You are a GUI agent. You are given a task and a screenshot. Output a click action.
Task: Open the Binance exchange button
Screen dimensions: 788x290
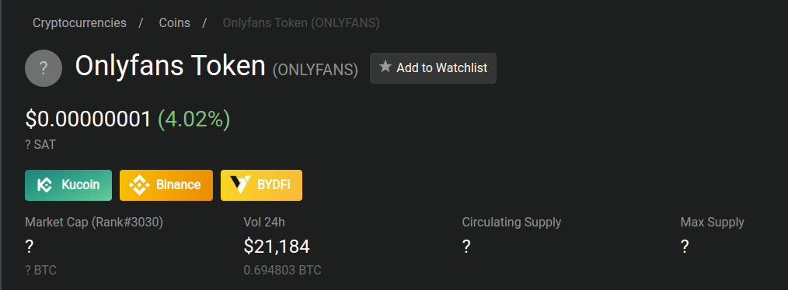pyautogui.click(x=166, y=185)
